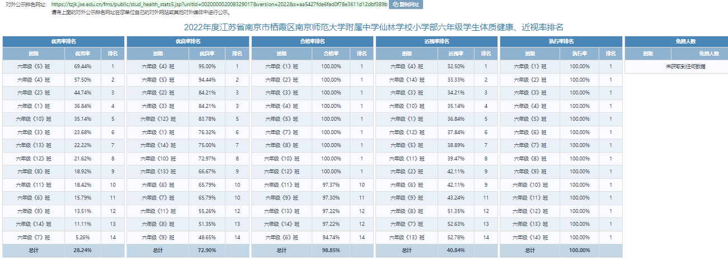Click the 69.44% excellent rate cell
728x270 pixels.
(x=82, y=67)
